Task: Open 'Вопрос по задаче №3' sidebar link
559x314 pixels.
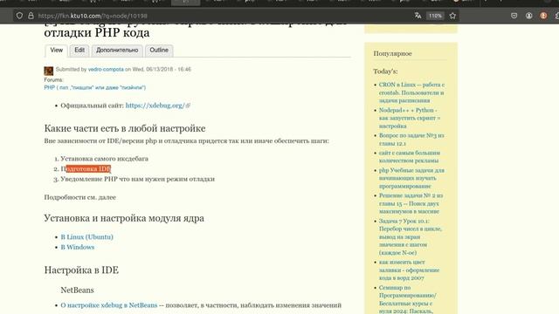Action: coord(411,140)
